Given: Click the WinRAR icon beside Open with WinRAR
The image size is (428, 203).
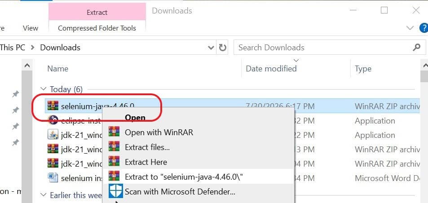Looking at the screenshot, I should (114, 132).
